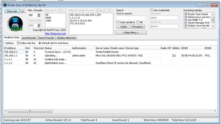Adjust Timeout value with the spinner
Screen dimensions: 221x124
[39, 25]
